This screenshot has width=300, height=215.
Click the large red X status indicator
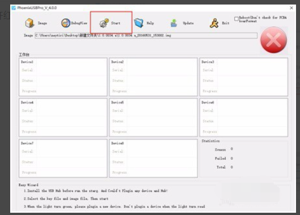coord(273,40)
